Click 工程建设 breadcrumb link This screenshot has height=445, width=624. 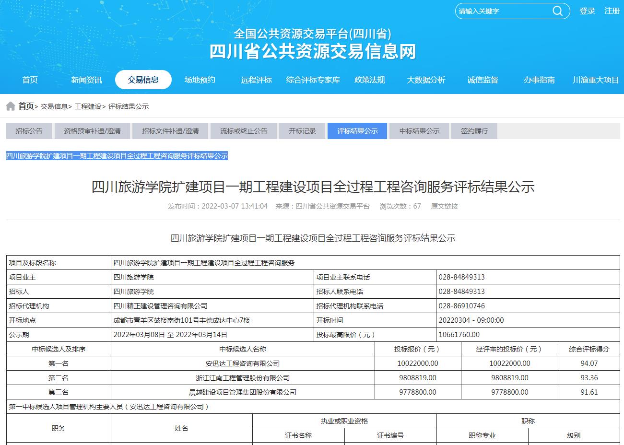(x=88, y=106)
